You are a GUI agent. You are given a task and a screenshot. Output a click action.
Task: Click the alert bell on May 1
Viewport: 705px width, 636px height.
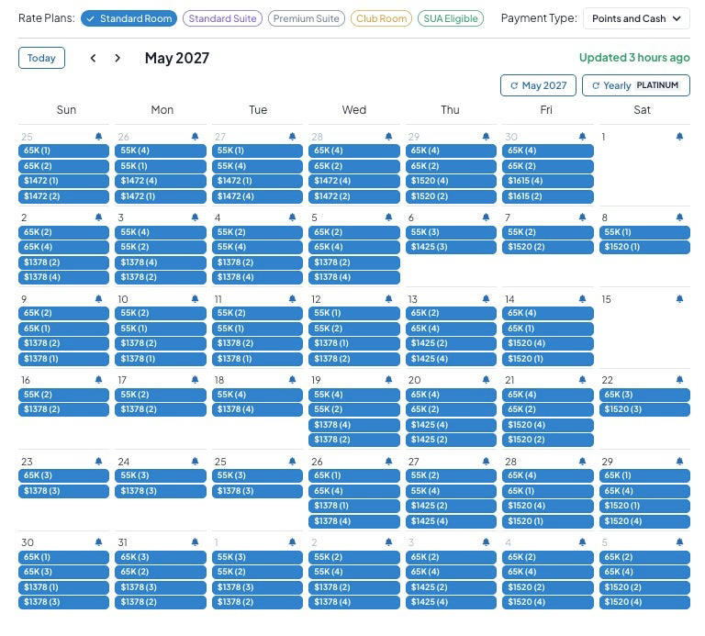click(679, 136)
